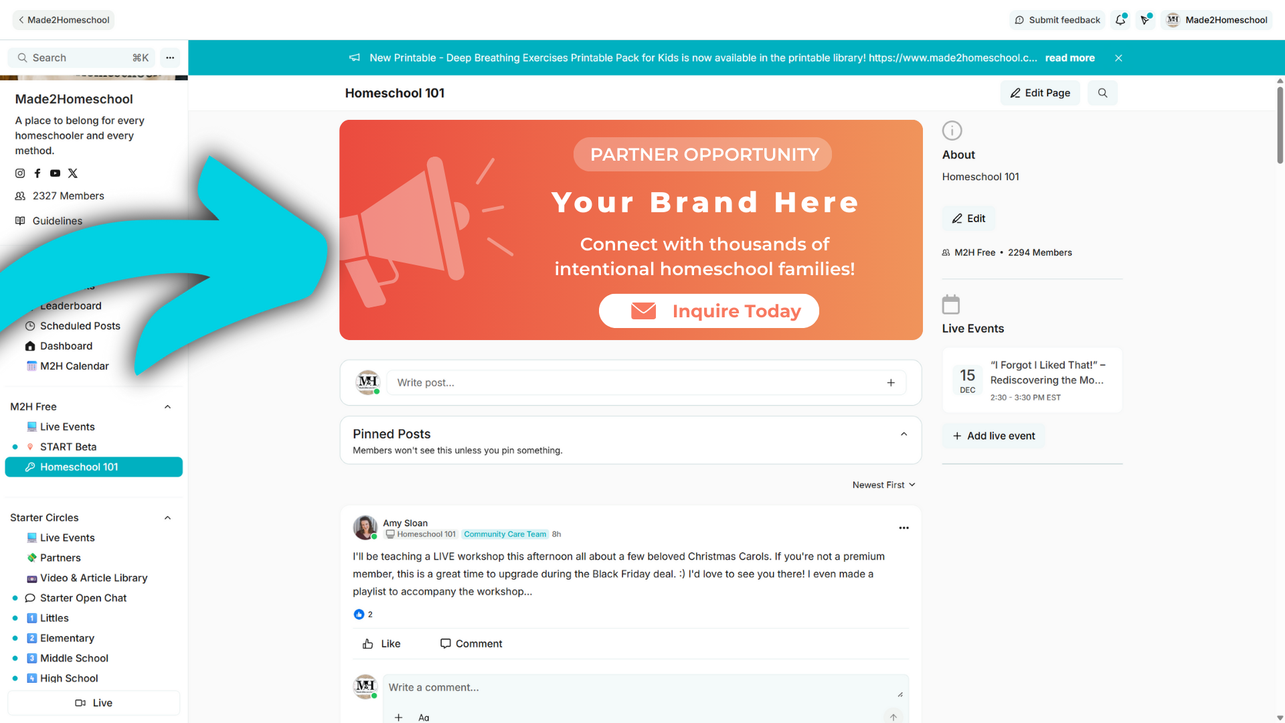Screen dimensions: 1285x723
Task: Select Scheduled Posts in the sidebar
Action: tap(80, 326)
